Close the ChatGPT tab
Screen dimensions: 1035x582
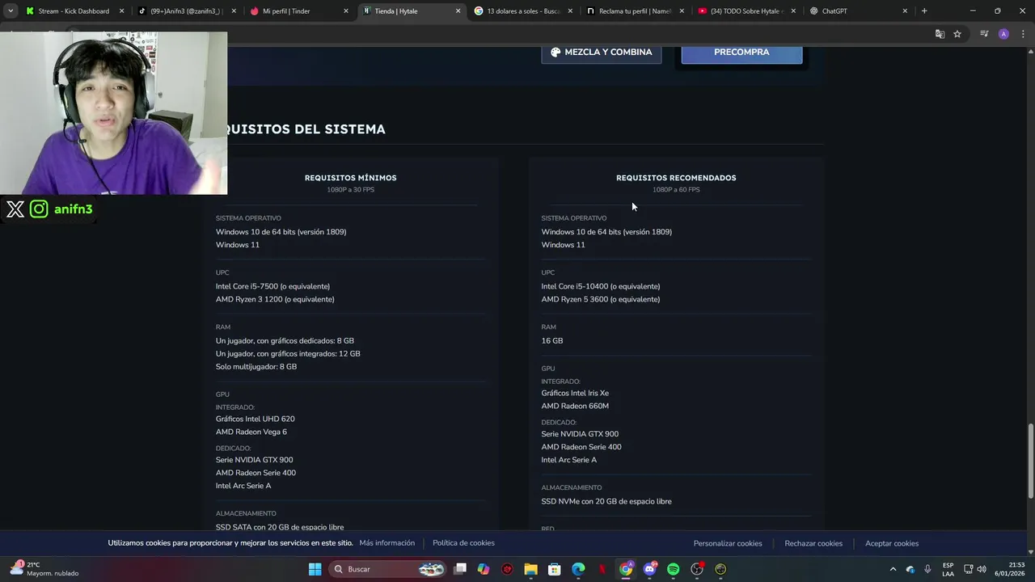[x=905, y=11]
